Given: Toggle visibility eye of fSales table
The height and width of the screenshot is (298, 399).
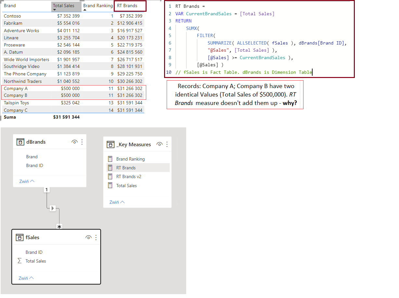Looking at the screenshot, I should 88,238.
